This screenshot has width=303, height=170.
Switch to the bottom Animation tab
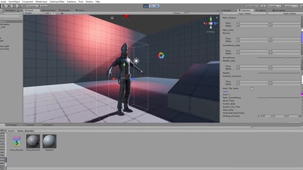tap(47, 125)
